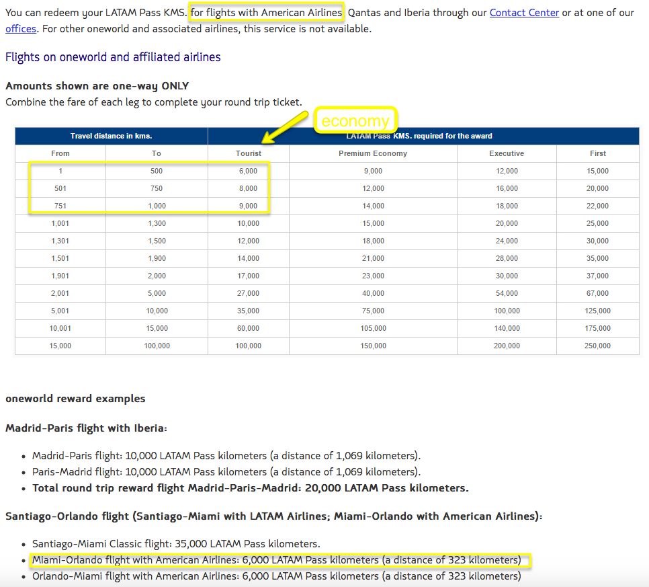Image resolution: width=649 pixels, height=587 pixels.
Task: Click the 37,000 First cell
Action: point(598,276)
